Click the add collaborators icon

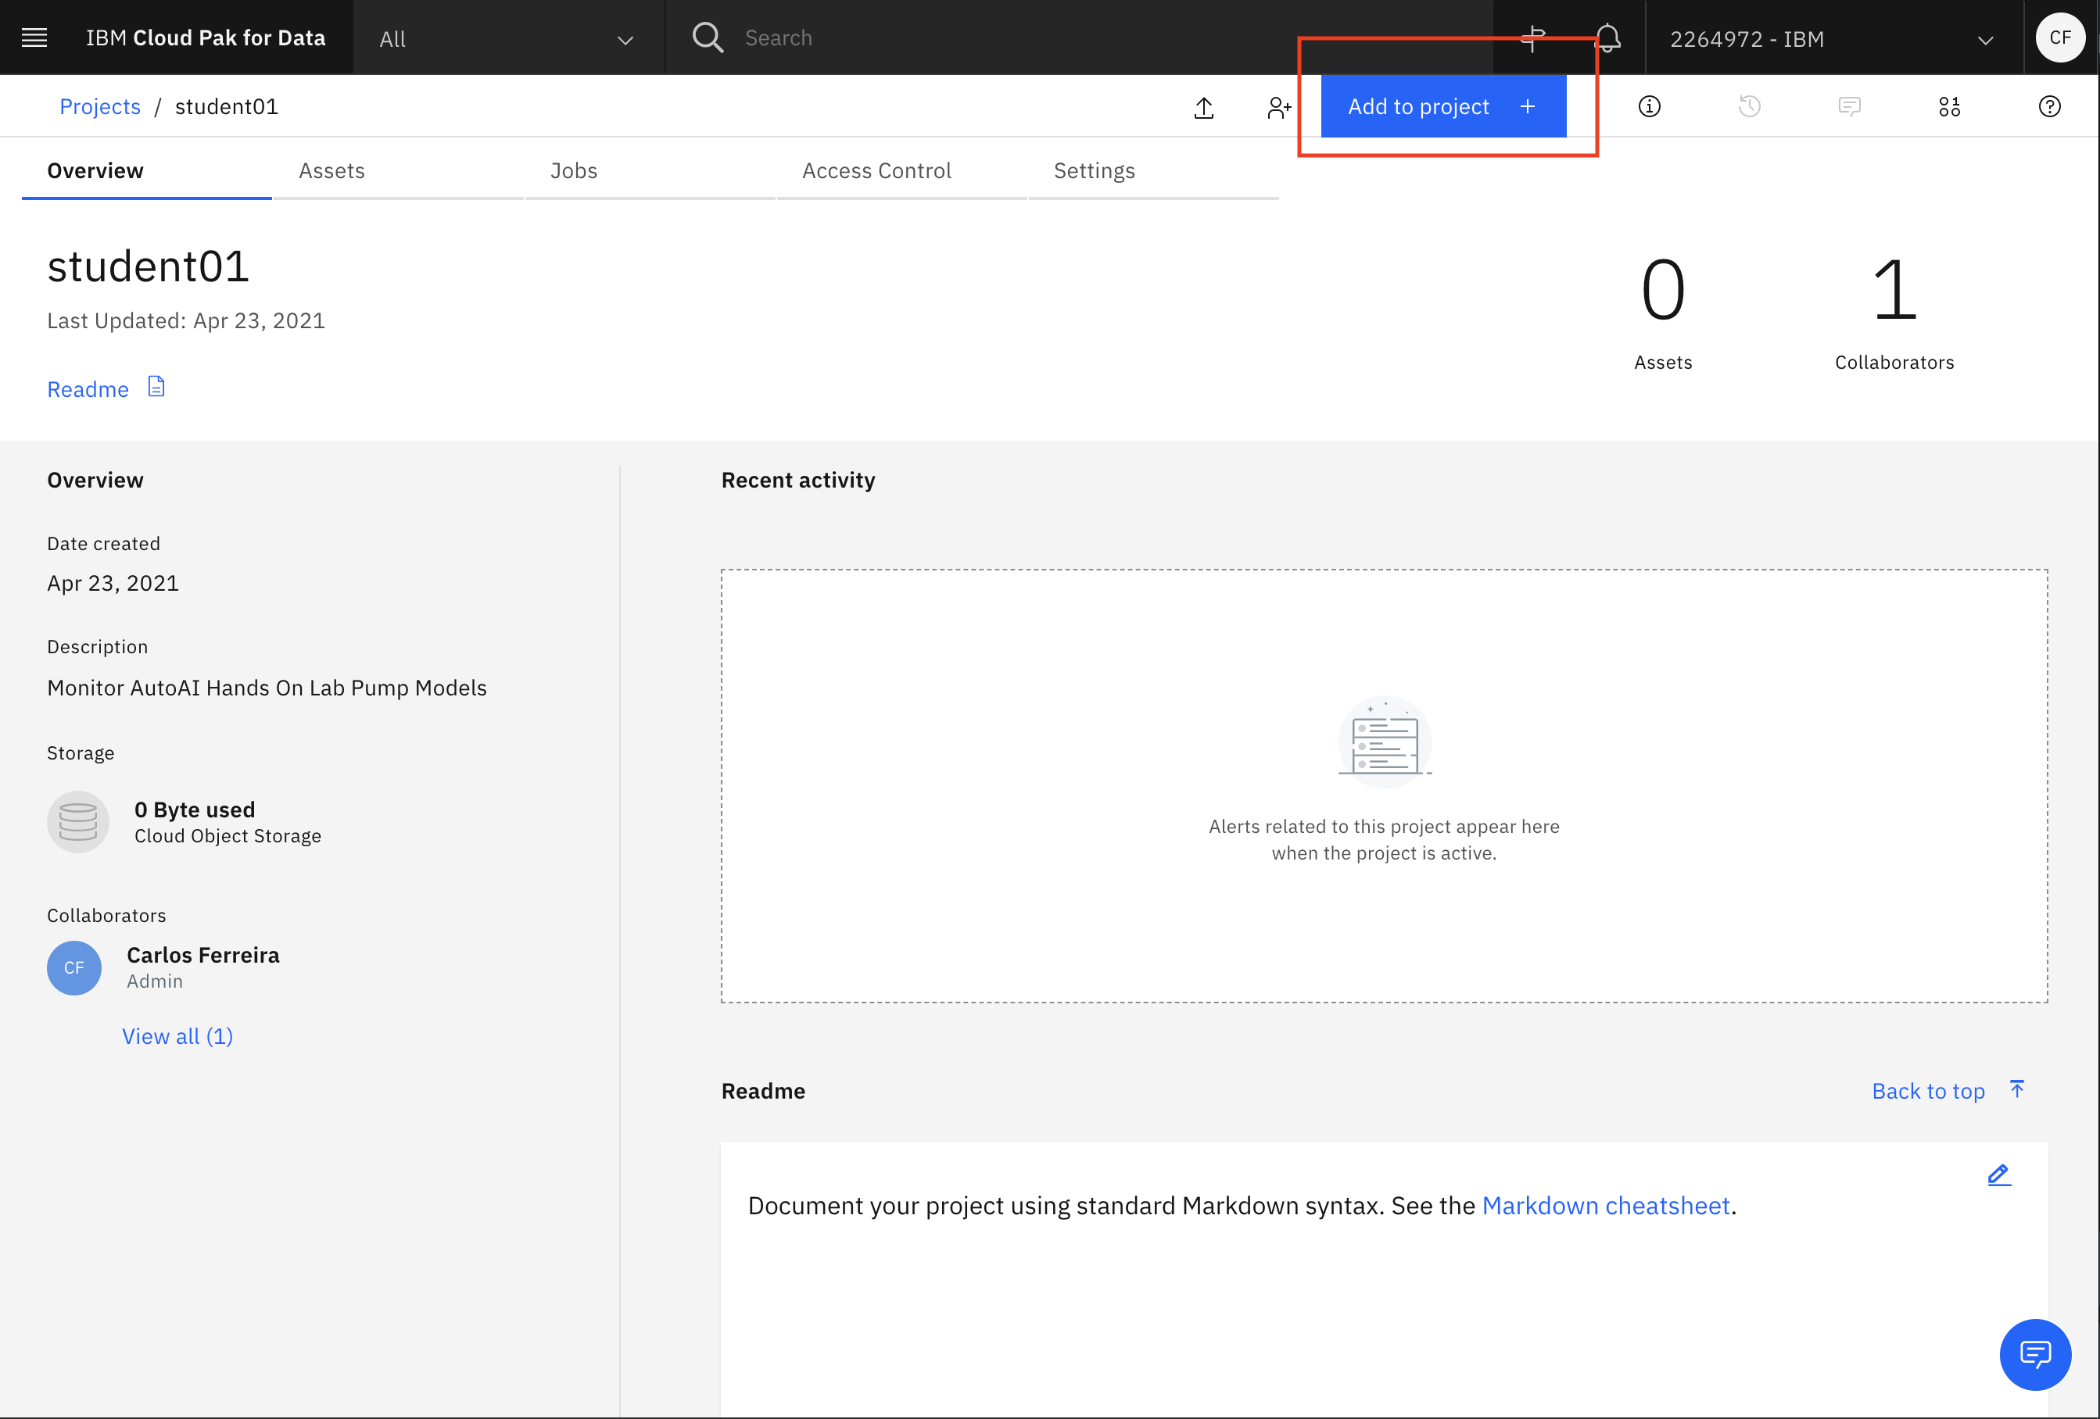click(1278, 106)
